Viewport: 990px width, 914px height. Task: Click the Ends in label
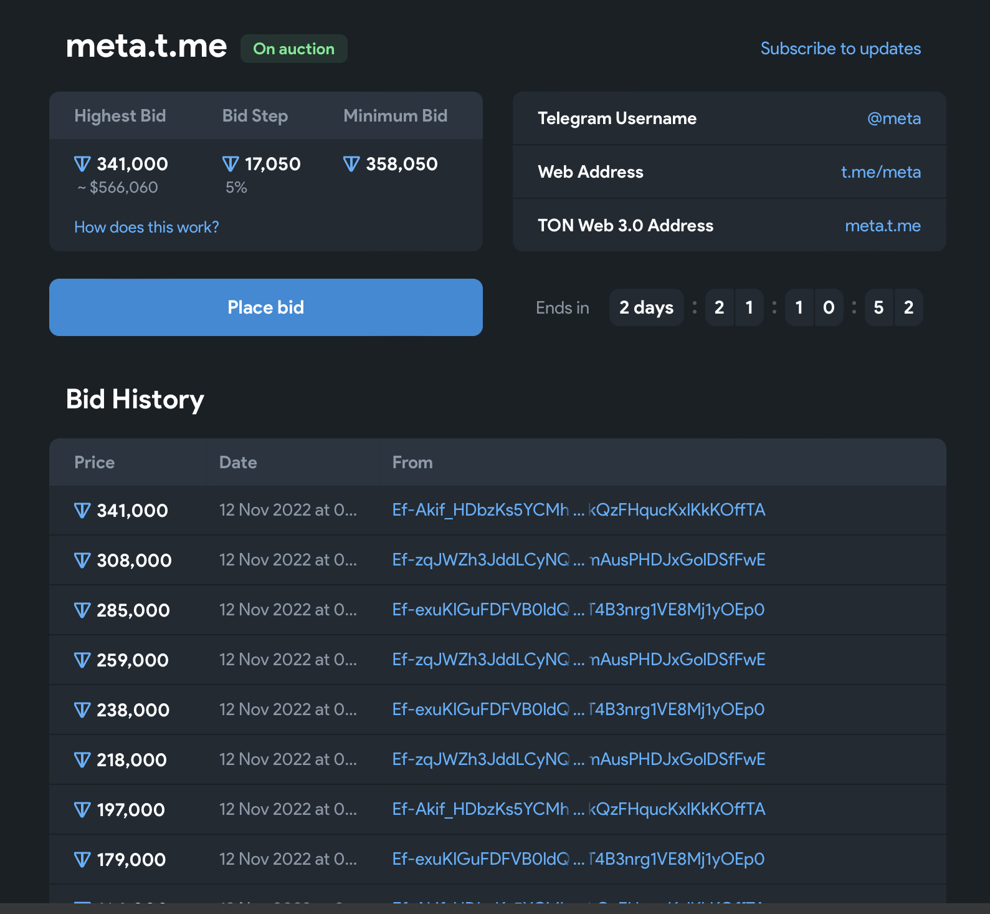[x=563, y=308]
